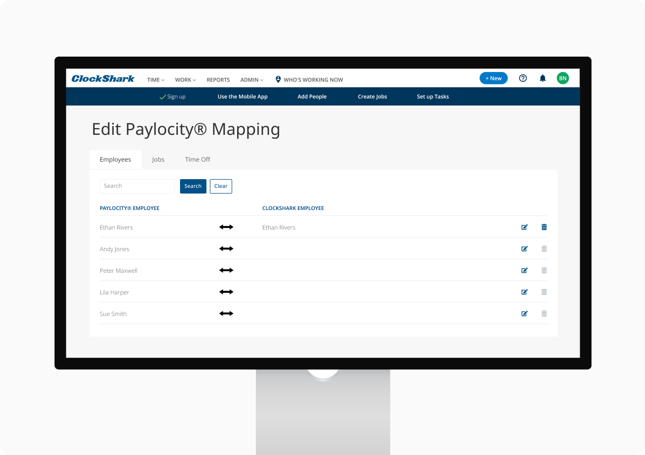Expand the WORK dropdown menu
Image resolution: width=645 pixels, height=455 pixels.
(x=186, y=80)
